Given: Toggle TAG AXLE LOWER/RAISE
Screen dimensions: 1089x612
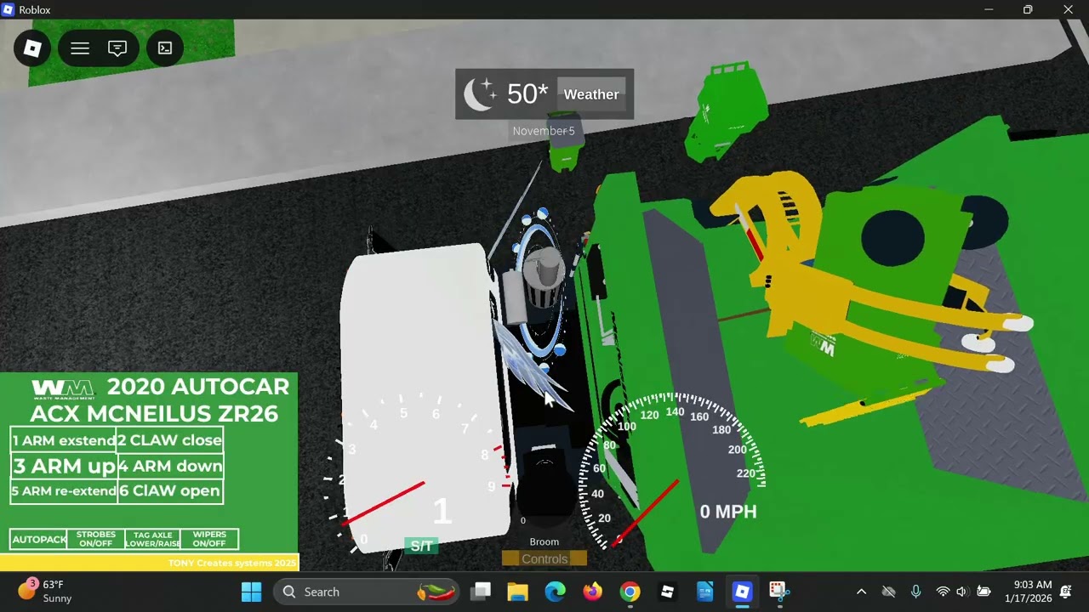Looking at the screenshot, I should (153, 540).
